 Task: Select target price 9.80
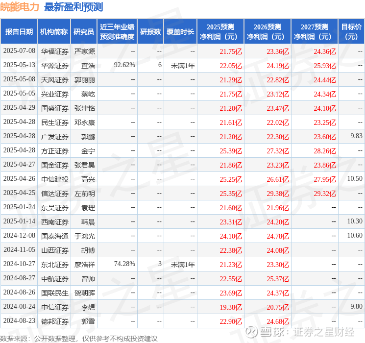point(356,306)
